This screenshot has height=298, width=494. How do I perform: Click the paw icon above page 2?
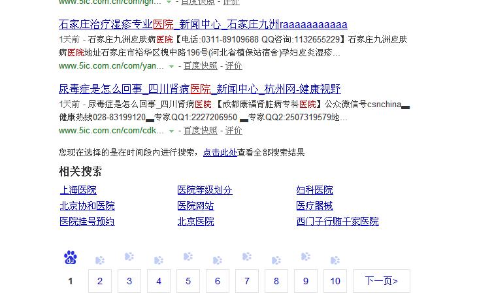(x=100, y=260)
